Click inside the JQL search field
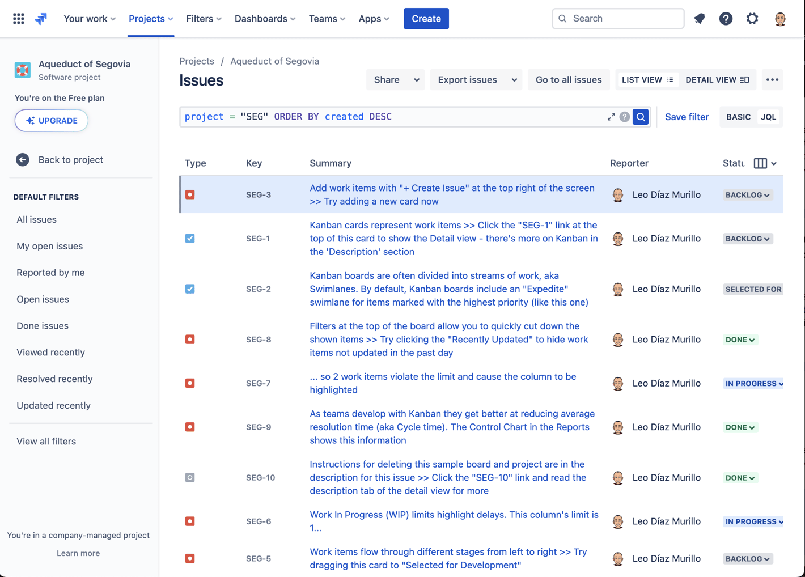This screenshot has width=805, height=577. 397,117
